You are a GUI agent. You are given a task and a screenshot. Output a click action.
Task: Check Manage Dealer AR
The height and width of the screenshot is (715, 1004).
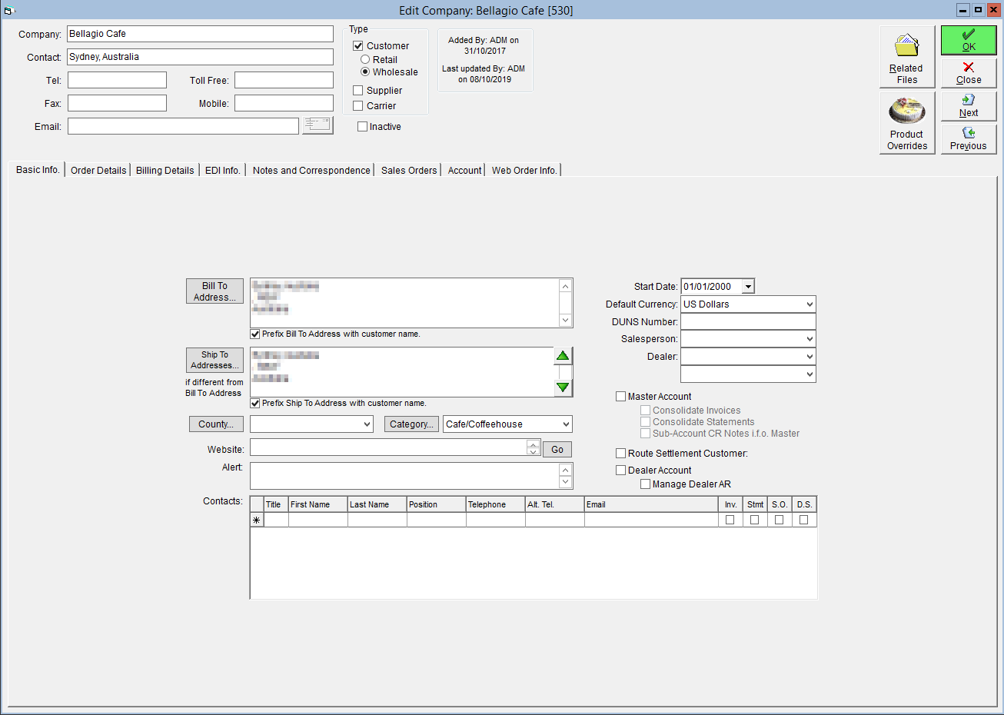[x=645, y=484]
